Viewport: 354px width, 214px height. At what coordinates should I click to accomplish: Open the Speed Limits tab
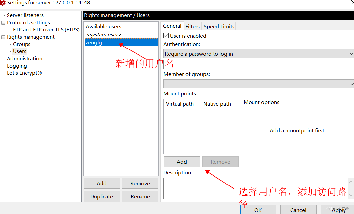(219, 27)
